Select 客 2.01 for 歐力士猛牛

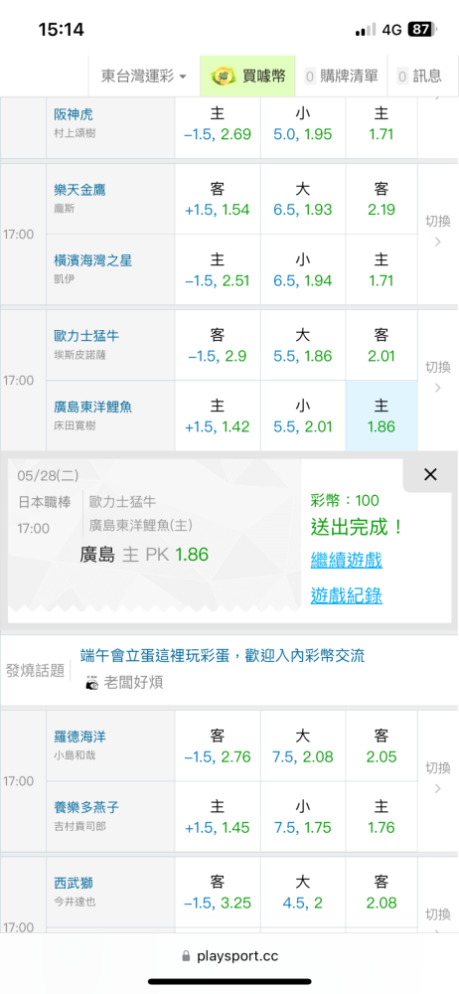pos(382,345)
